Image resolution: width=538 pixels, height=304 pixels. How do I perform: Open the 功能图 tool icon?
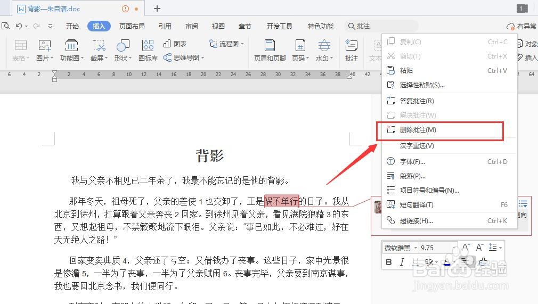point(71,45)
